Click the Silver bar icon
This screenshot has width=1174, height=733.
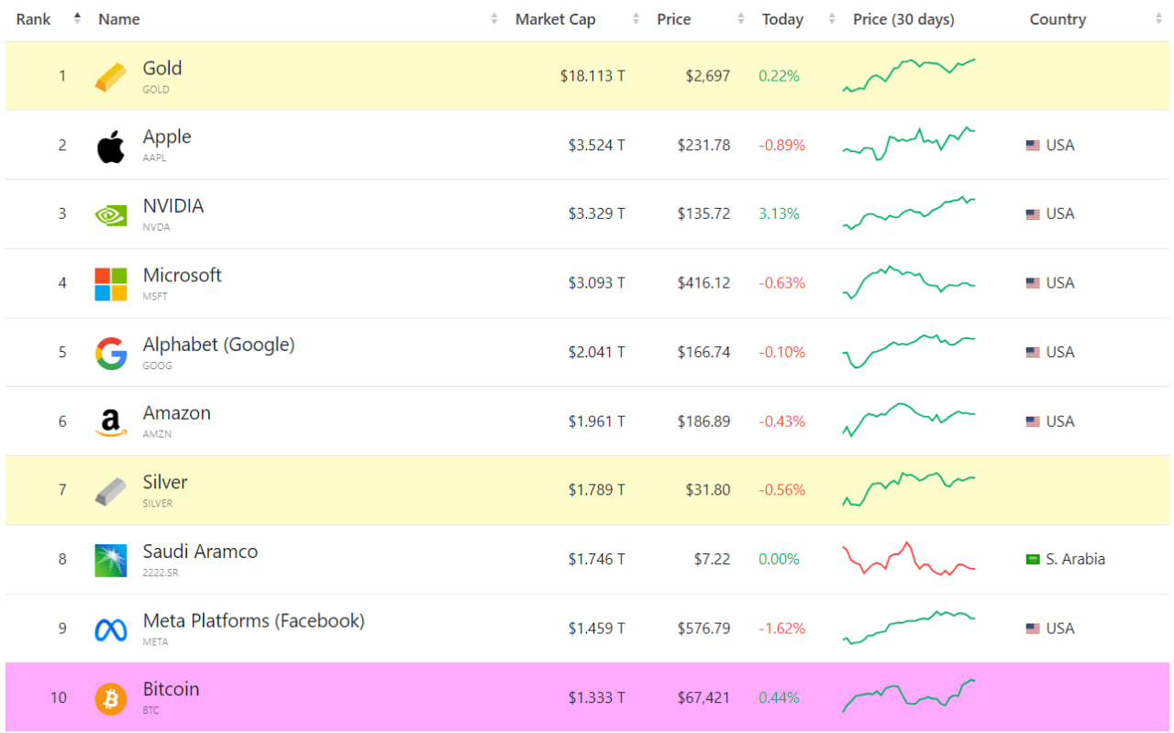(x=111, y=491)
